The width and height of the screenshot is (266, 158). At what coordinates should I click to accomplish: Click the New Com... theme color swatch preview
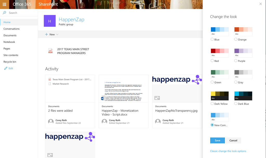point(220,117)
